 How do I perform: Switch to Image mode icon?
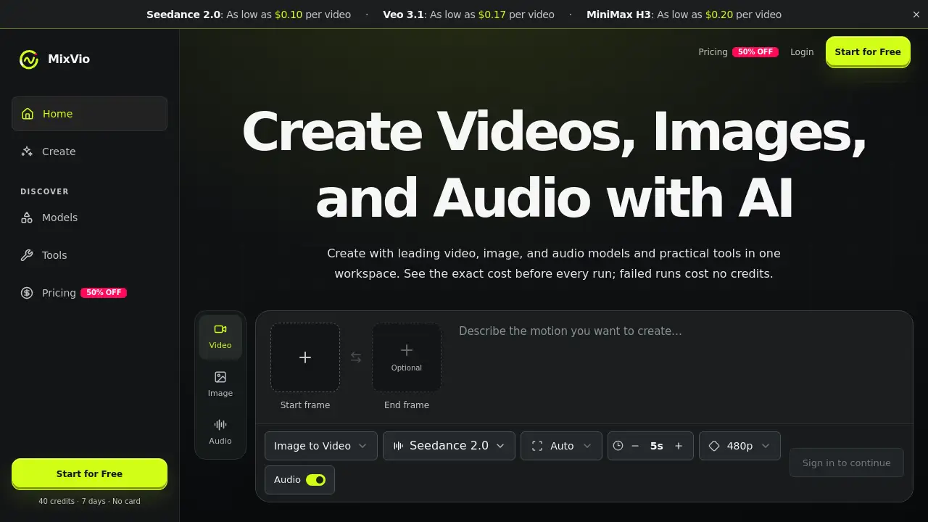click(x=220, y=377)
